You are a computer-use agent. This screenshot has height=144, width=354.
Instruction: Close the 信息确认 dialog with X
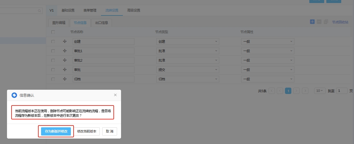coord(115,95)
